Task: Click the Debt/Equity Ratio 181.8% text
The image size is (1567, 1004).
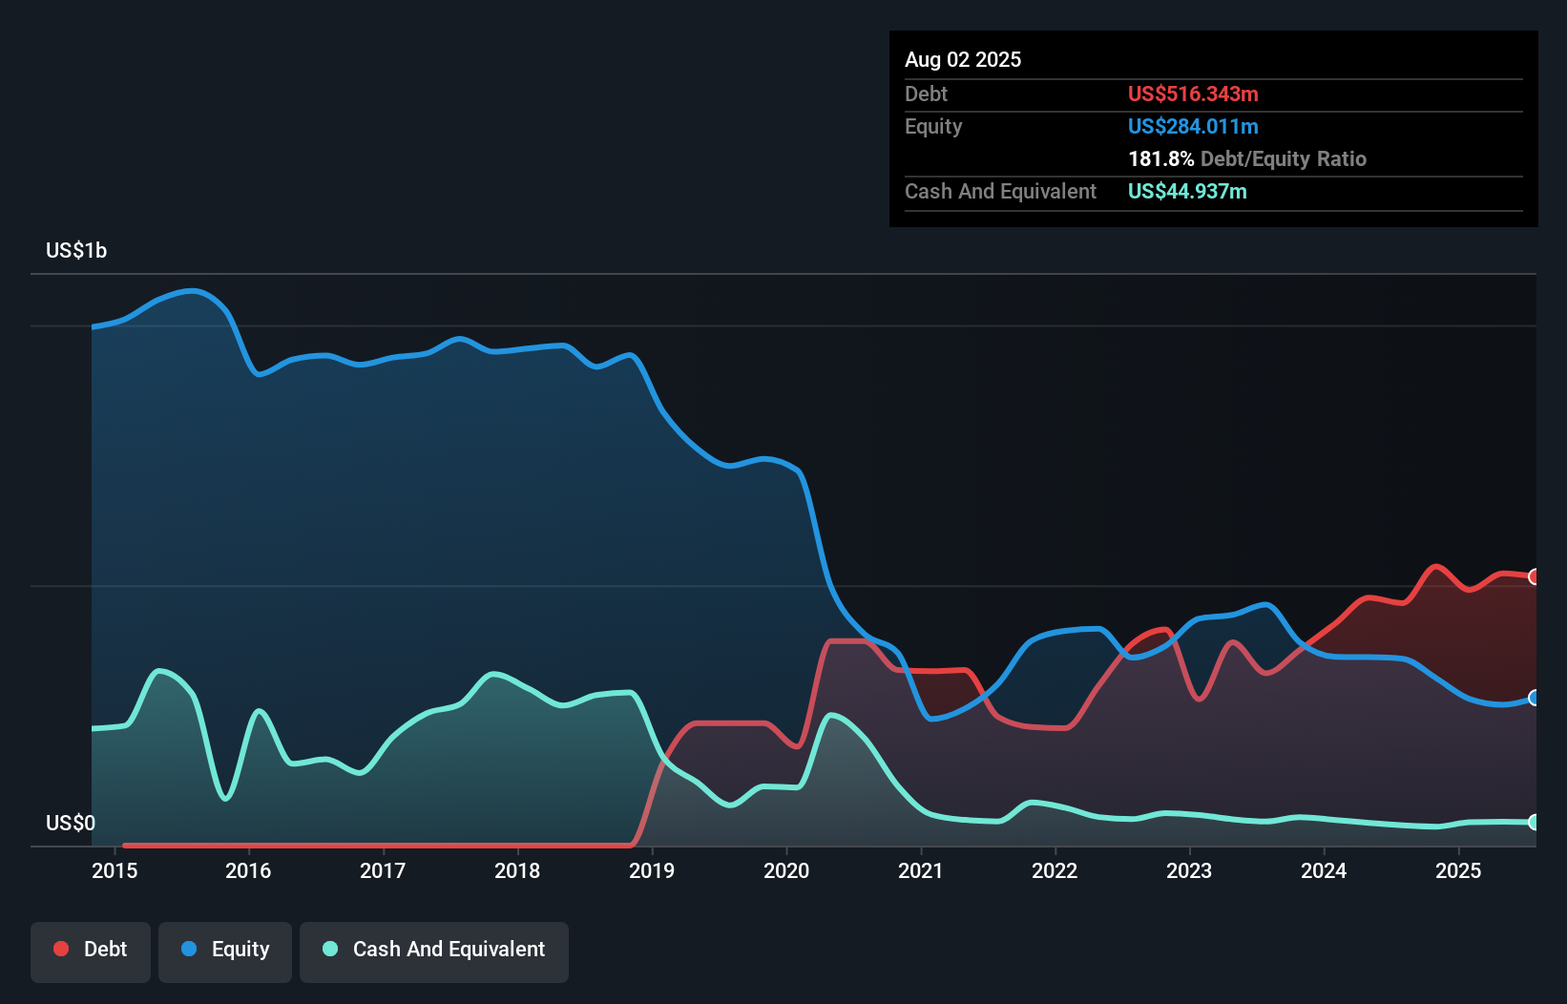Action: tap(1247, 158)
